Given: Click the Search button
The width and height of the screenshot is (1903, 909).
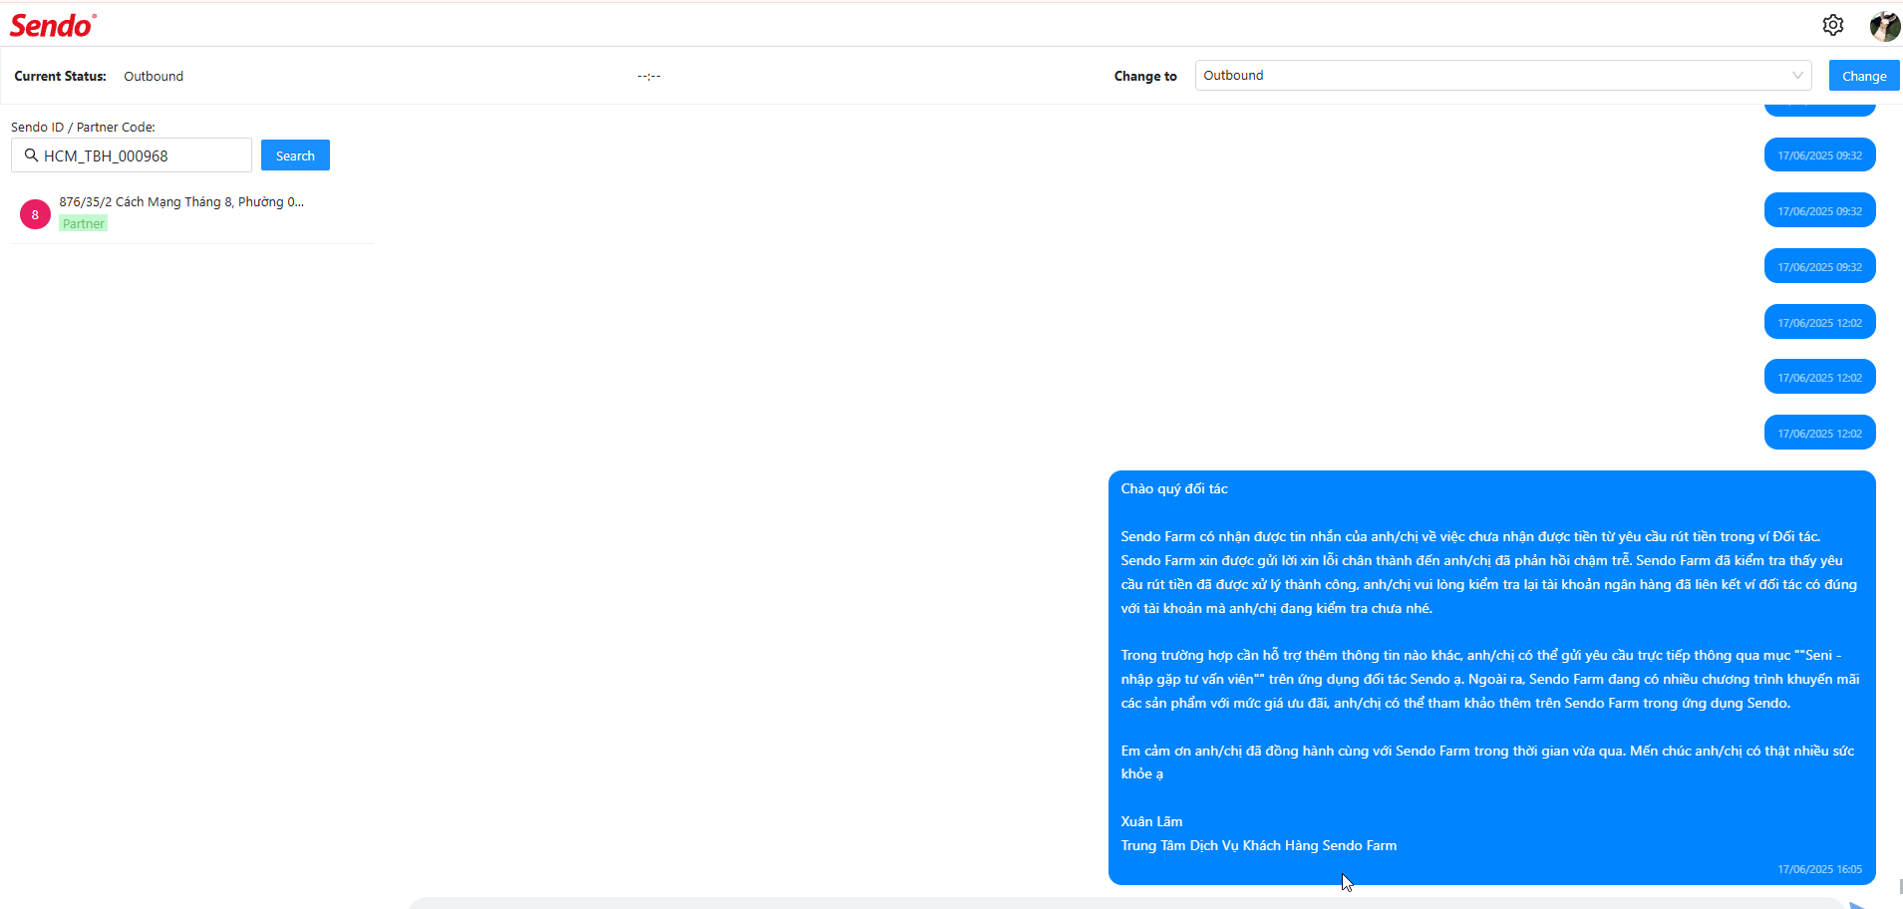Looking at the screenshot, I should click(295, 155).
